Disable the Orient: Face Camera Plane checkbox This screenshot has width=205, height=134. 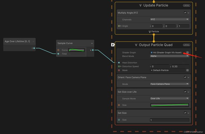(185, 77)
